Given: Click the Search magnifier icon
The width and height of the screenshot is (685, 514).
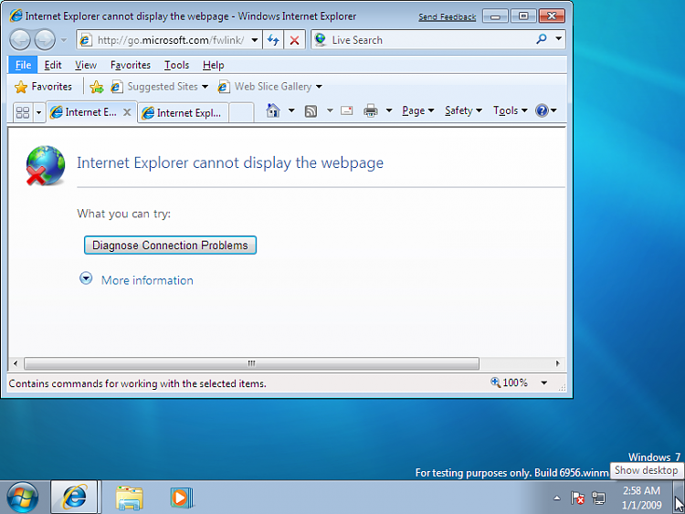Looking at the screenshot, I should tap(542, 39).
